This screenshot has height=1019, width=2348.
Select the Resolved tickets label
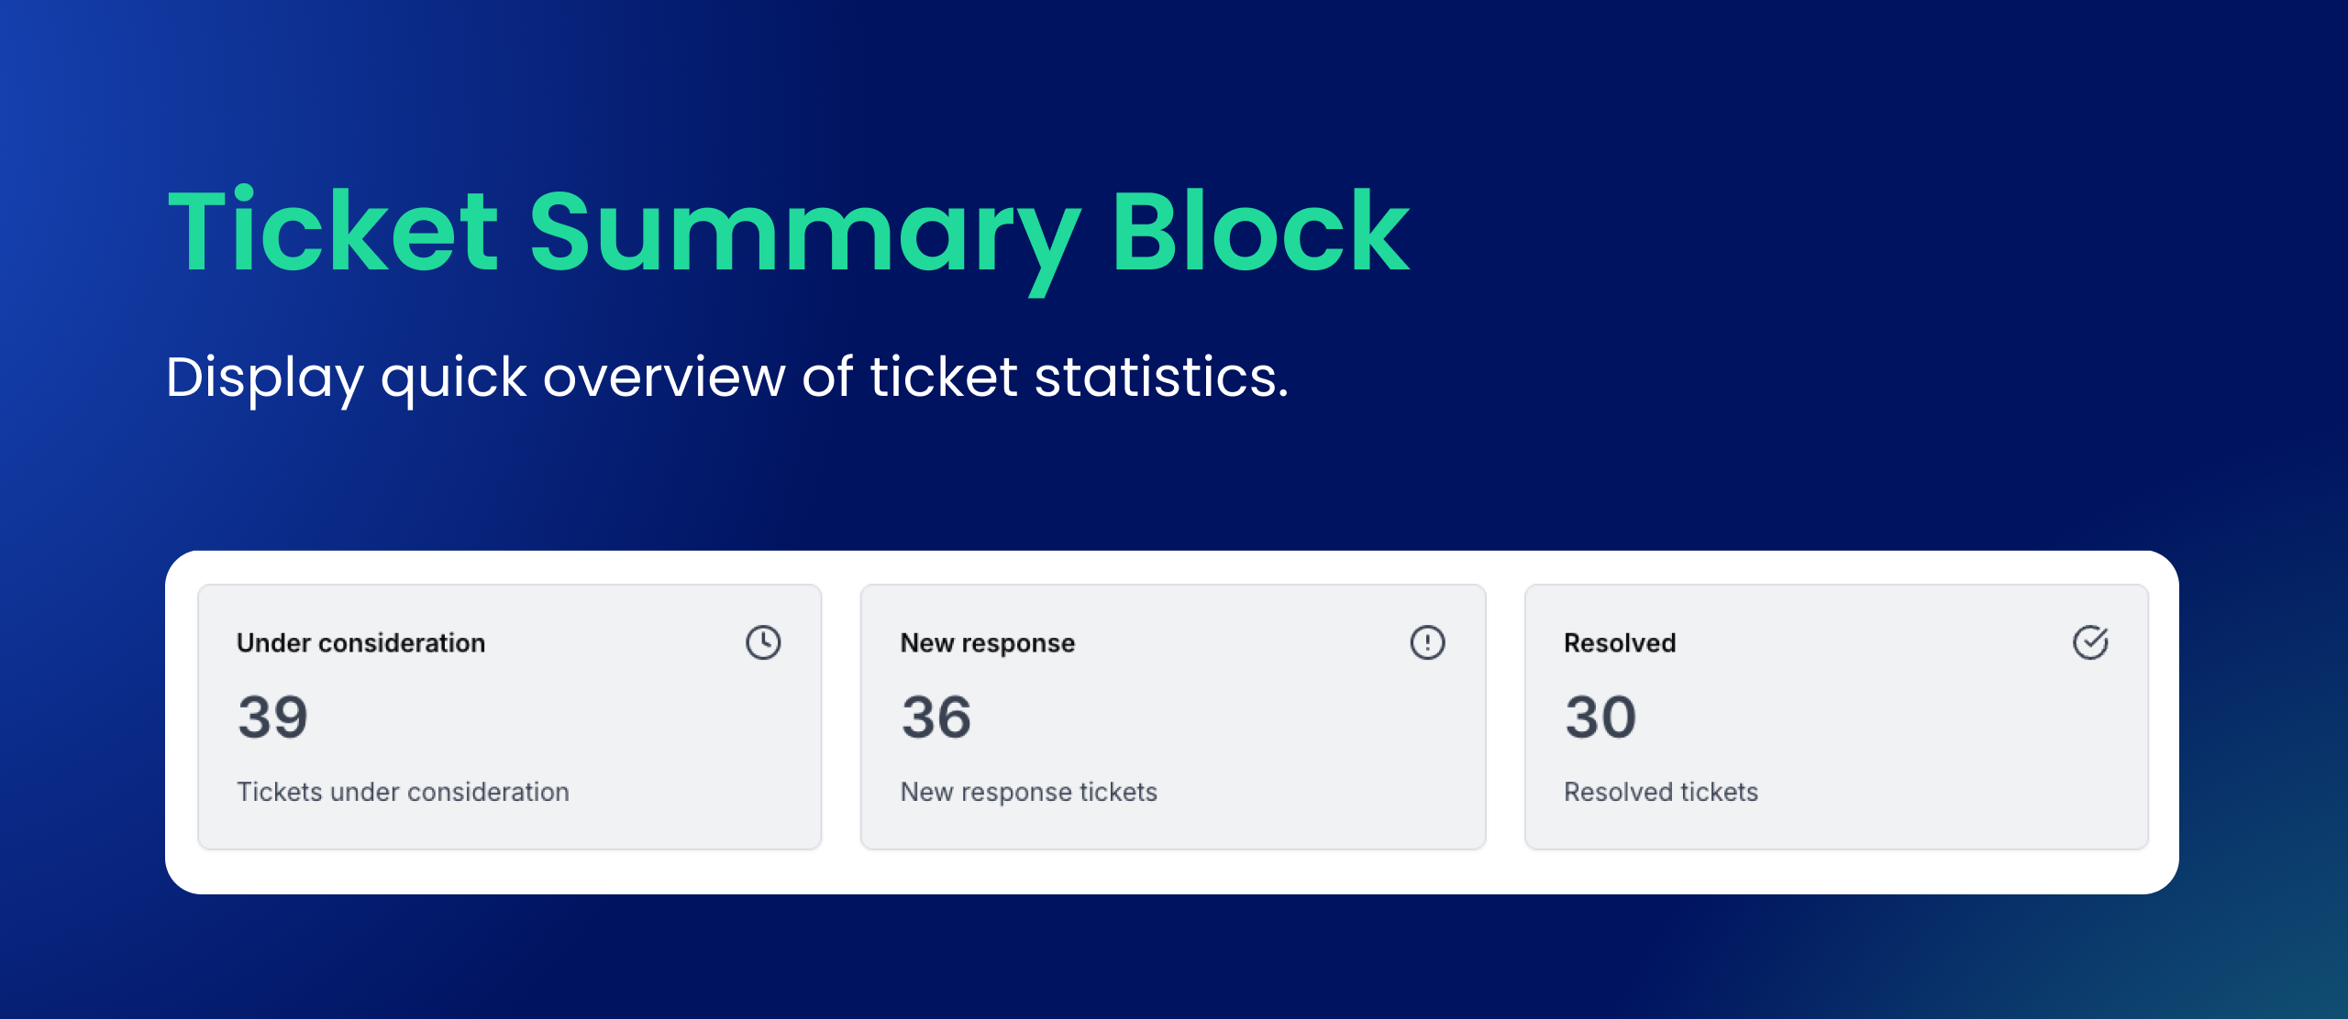point(1660,792)
